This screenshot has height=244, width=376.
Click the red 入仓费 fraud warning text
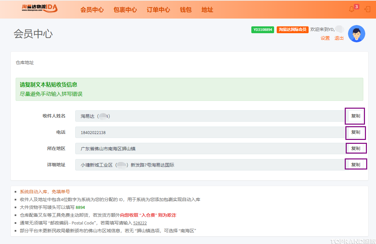(x=148, y=215)
